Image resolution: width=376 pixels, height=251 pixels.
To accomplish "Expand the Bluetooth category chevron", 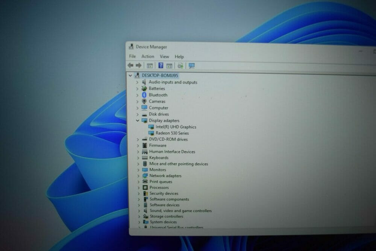I will pos(137,95).
